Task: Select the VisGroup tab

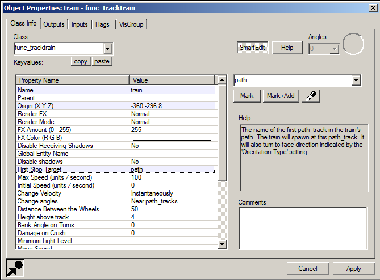Action: pos(131,24)
